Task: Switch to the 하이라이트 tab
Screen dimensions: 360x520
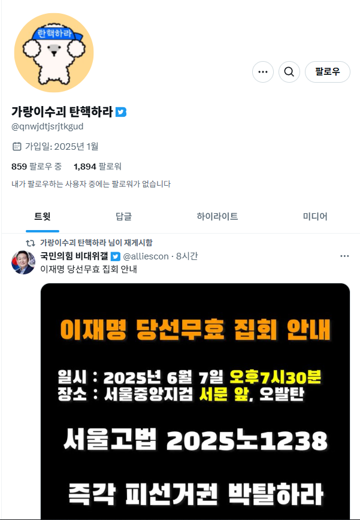Action: pyautogui.click(x=217, y=217)
